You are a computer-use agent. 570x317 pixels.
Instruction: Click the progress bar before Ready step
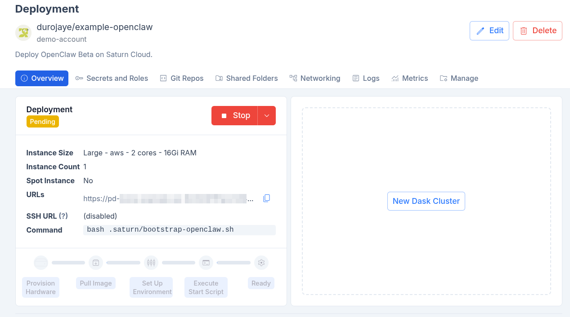234,263
